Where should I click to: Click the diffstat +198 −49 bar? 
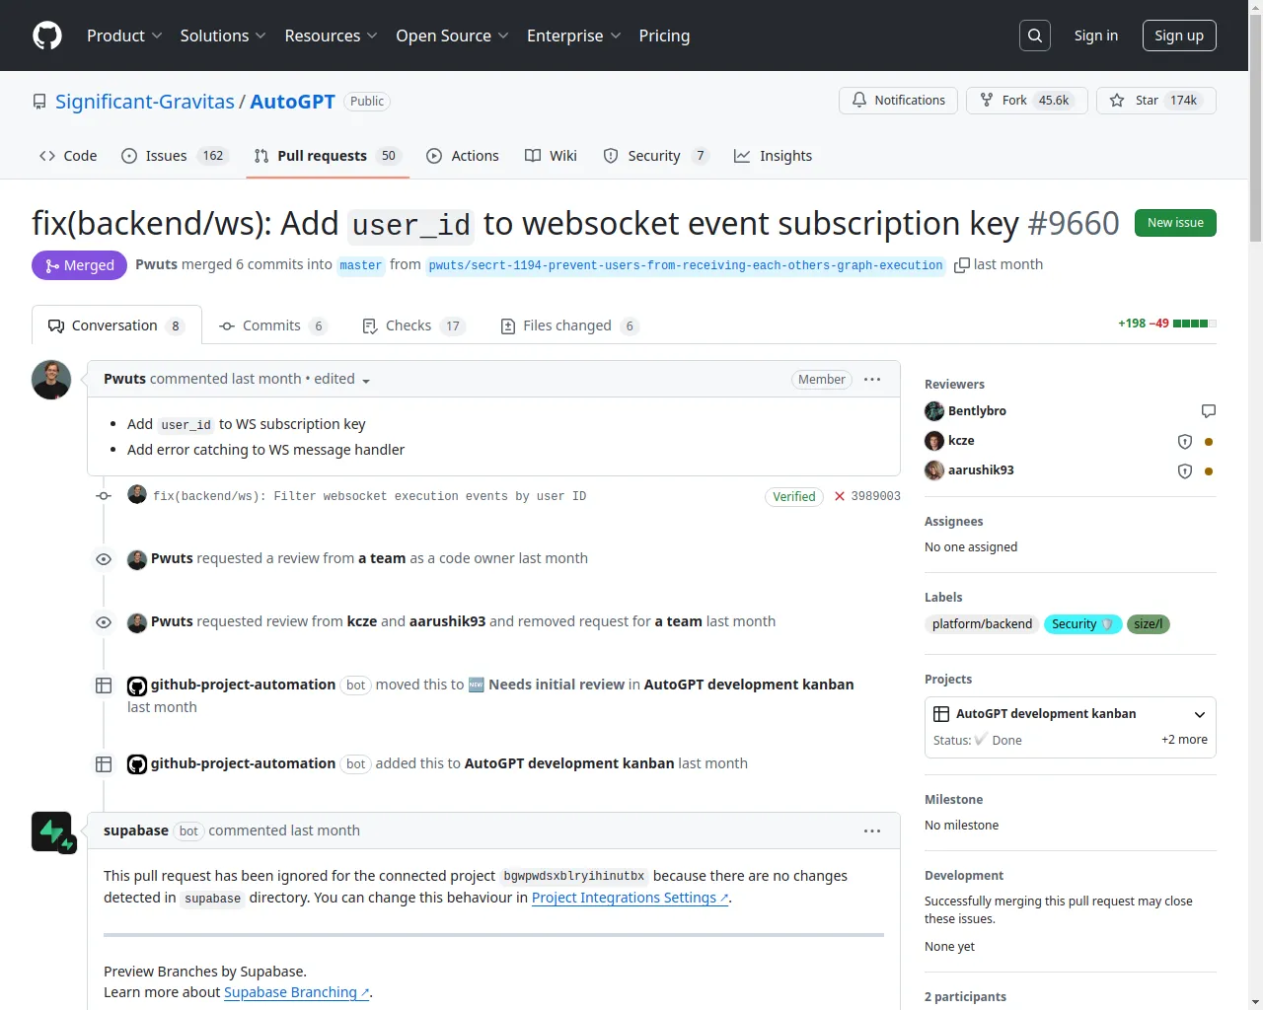(x=1166, y=324)
